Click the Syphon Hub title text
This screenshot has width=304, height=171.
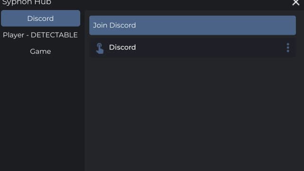click(x=27, y=2)
